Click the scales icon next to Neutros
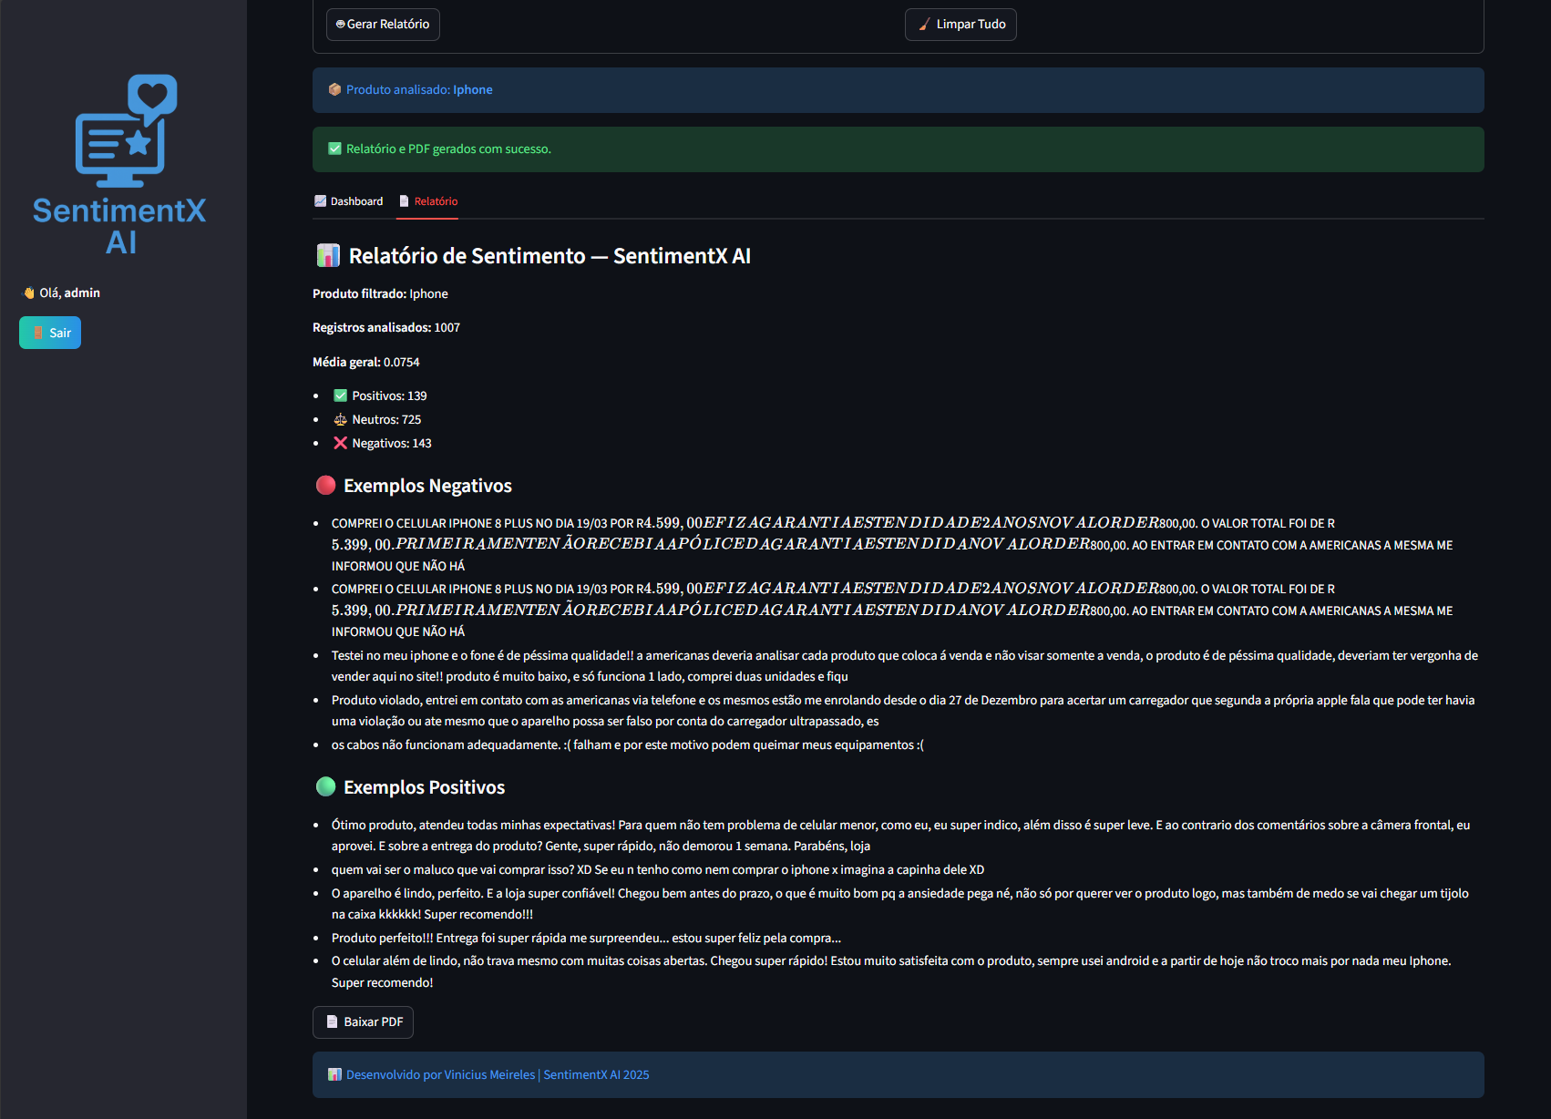Viewport: 1551px width, 1119px height. (x=340, y=419)
